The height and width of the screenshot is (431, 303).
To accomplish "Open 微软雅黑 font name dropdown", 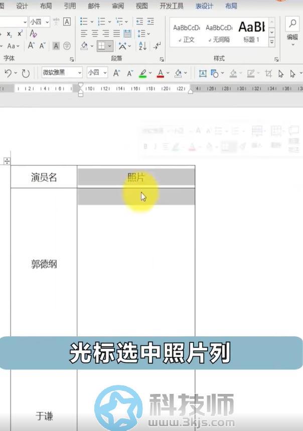I will pos(80,73).
